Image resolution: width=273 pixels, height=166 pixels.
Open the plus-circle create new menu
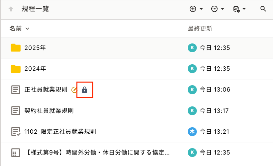tap(196, 9)
